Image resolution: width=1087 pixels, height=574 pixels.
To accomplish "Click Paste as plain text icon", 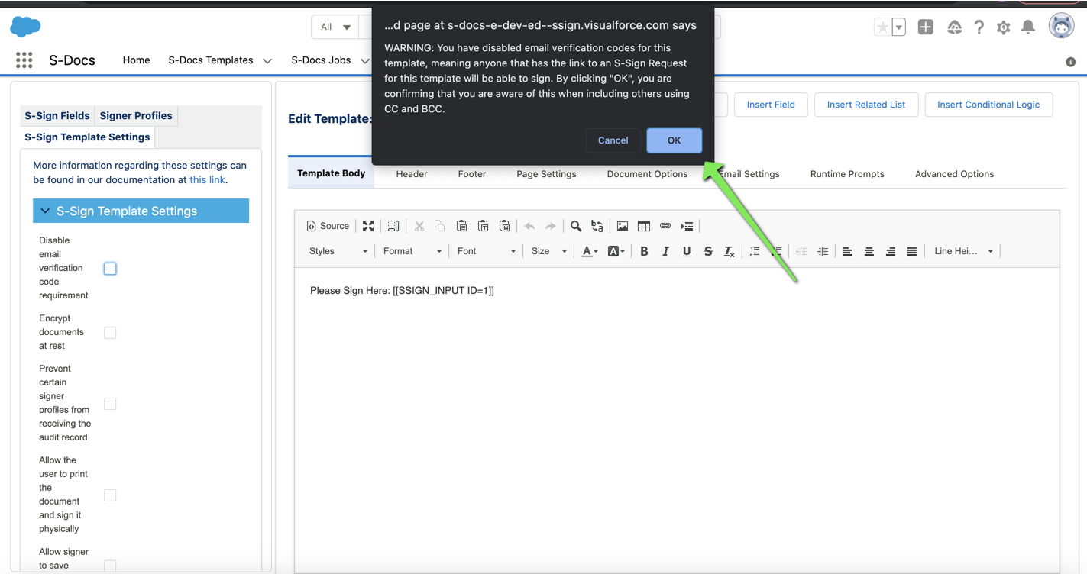I will coord(483,226).
